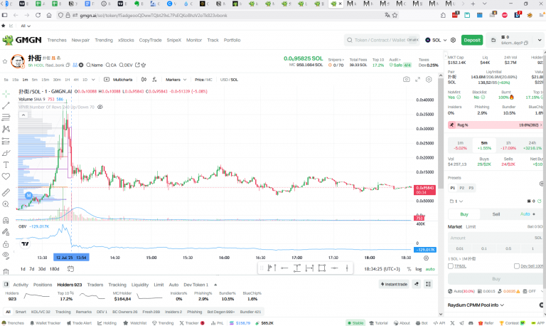Copy the token contract address
The width and height of the screenshot is (546, 326).
tap(68, 65)
